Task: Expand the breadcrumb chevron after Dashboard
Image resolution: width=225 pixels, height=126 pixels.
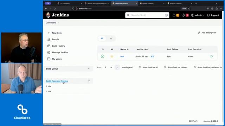Action: click(x=59, y=22)
